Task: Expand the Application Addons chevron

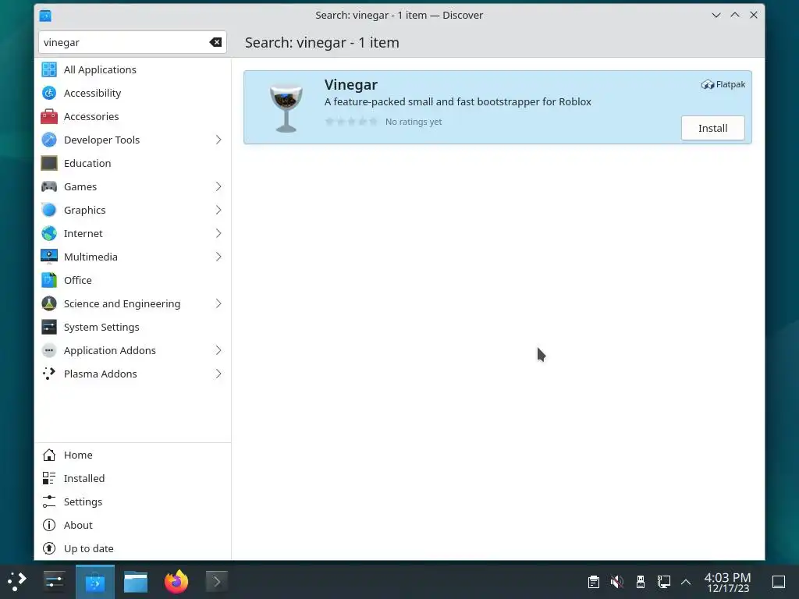Action: [x=218, y=351]
